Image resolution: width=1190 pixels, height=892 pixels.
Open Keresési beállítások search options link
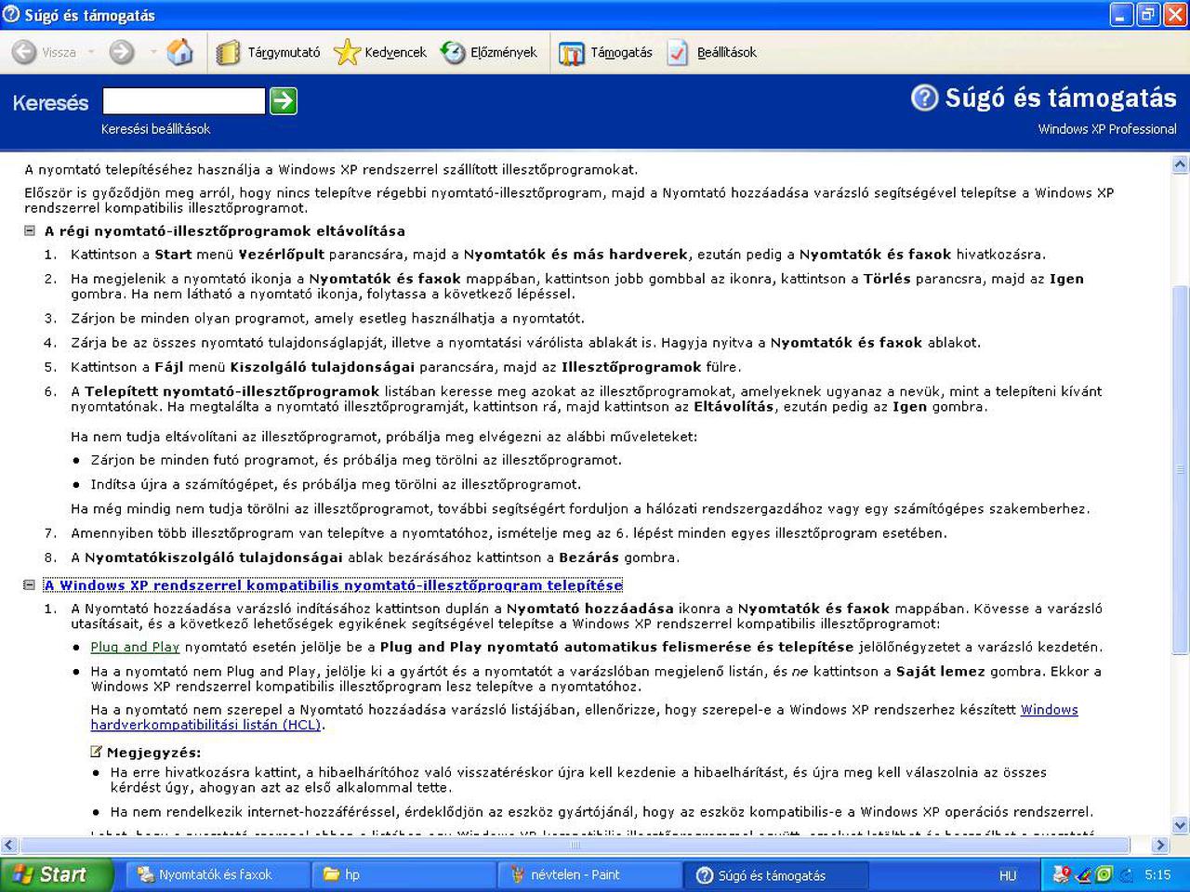(156, 129)
